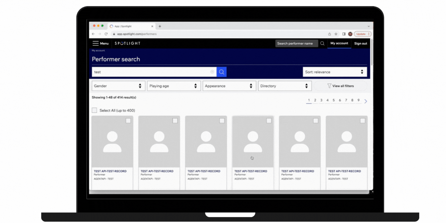This screenshot has width=446, height=223.
Task: Go to next results page arrow
Action: tap(365, 101)
